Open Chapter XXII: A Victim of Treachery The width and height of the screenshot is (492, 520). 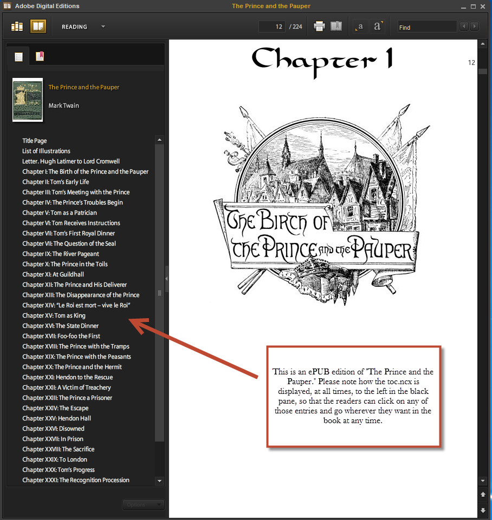(66, 387)
